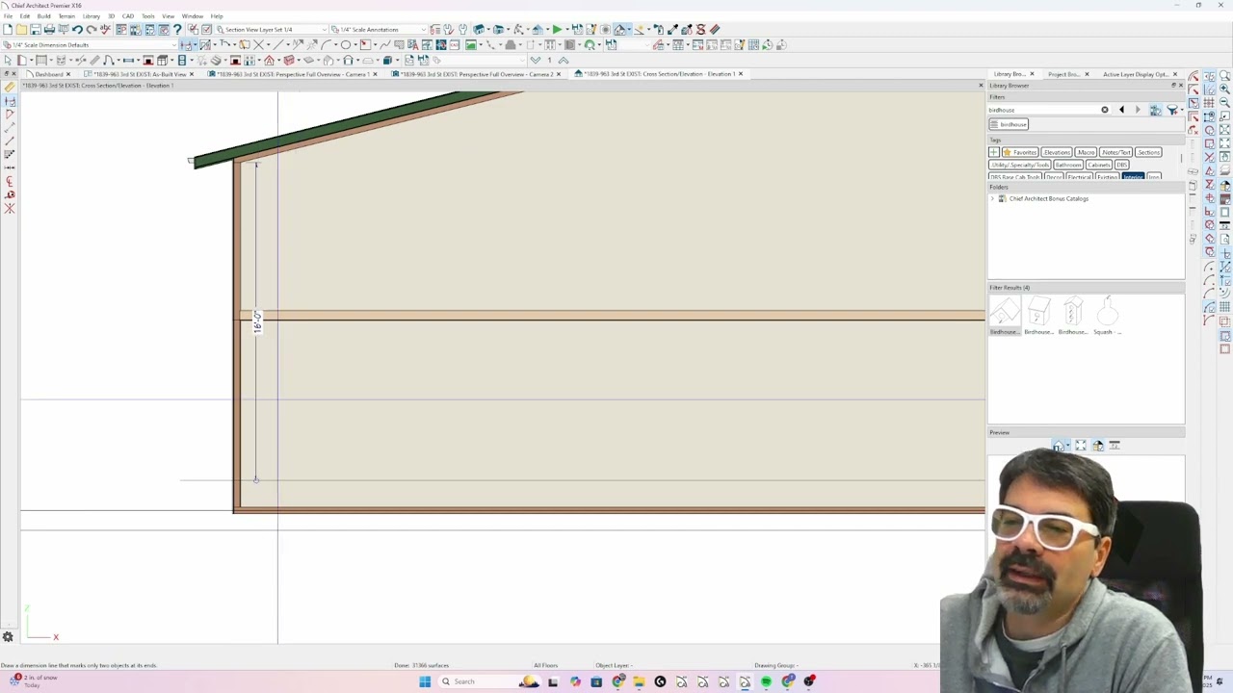1233x693 pixels.
Task: Click the library filter funnel icon
Action: 1172,110
